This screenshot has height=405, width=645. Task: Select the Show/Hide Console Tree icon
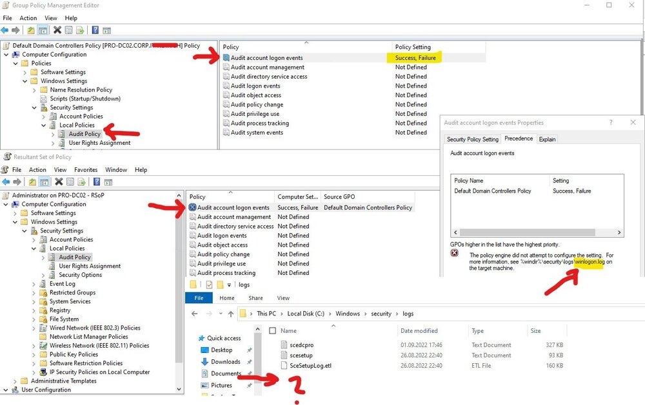43,28
